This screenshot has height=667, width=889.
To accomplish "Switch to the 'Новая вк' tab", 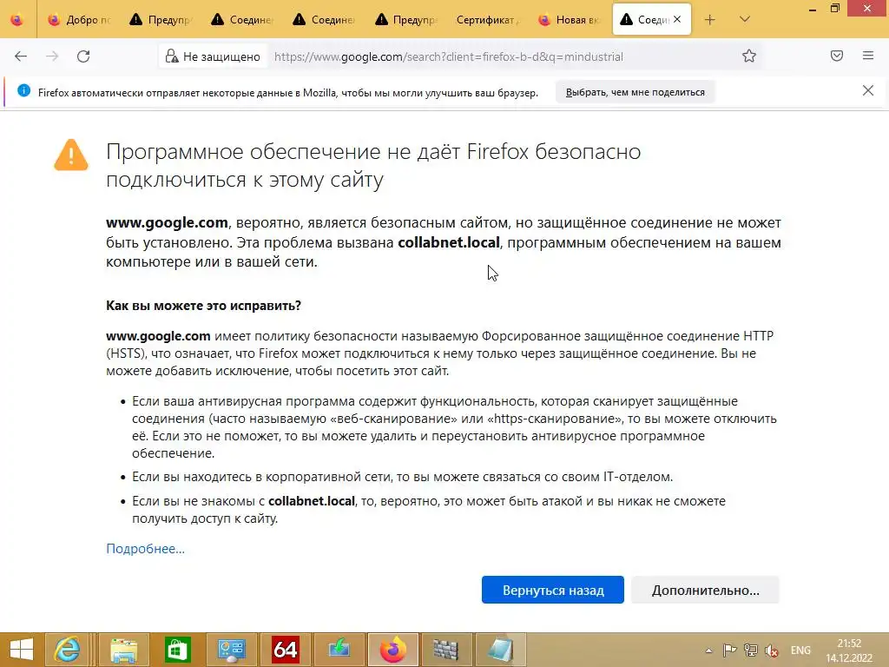I will 569,20.
